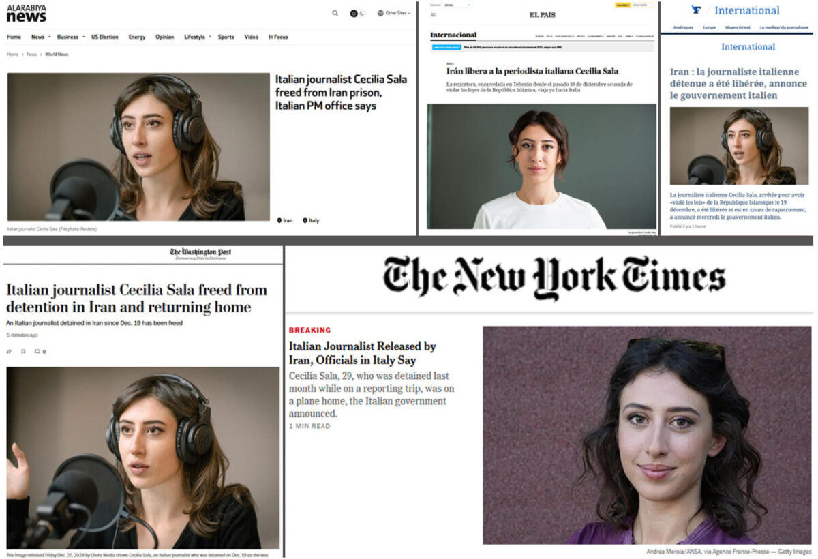
Task: Toggle Al Arabiya dark mode switch
Action: (x=358, y=13)
